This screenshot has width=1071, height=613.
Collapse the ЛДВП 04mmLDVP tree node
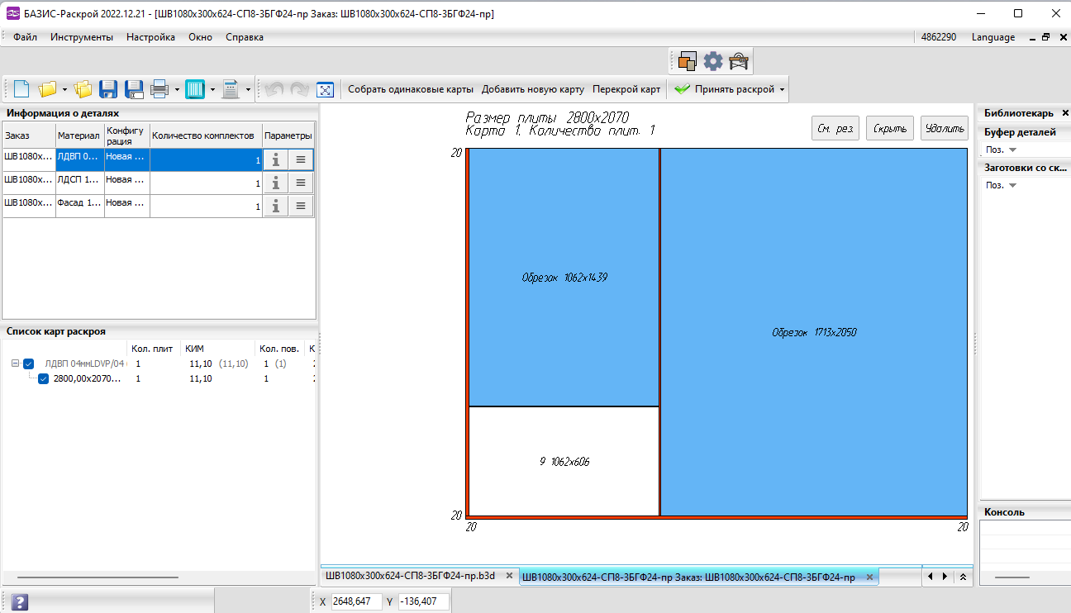[15, 364]
